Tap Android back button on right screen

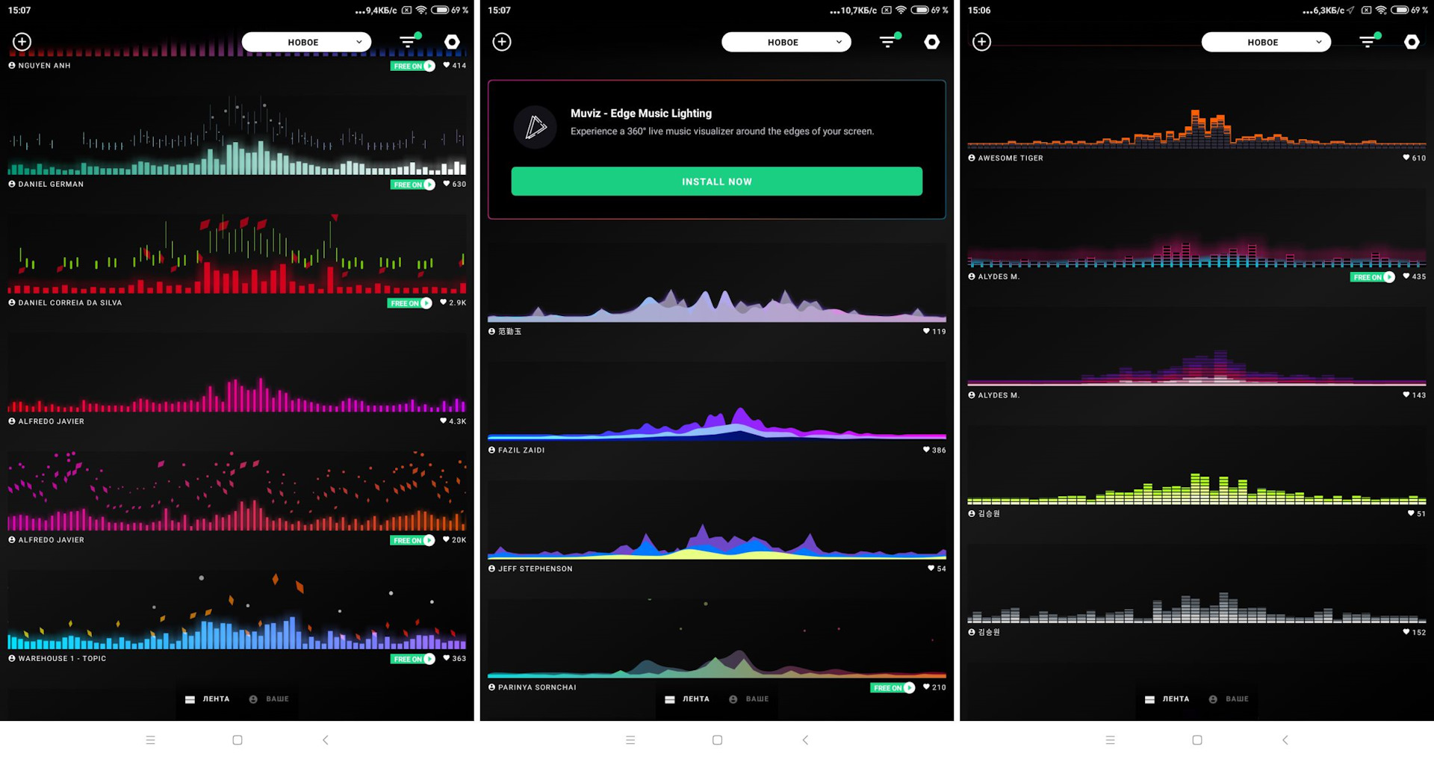tap(1285, 740)
